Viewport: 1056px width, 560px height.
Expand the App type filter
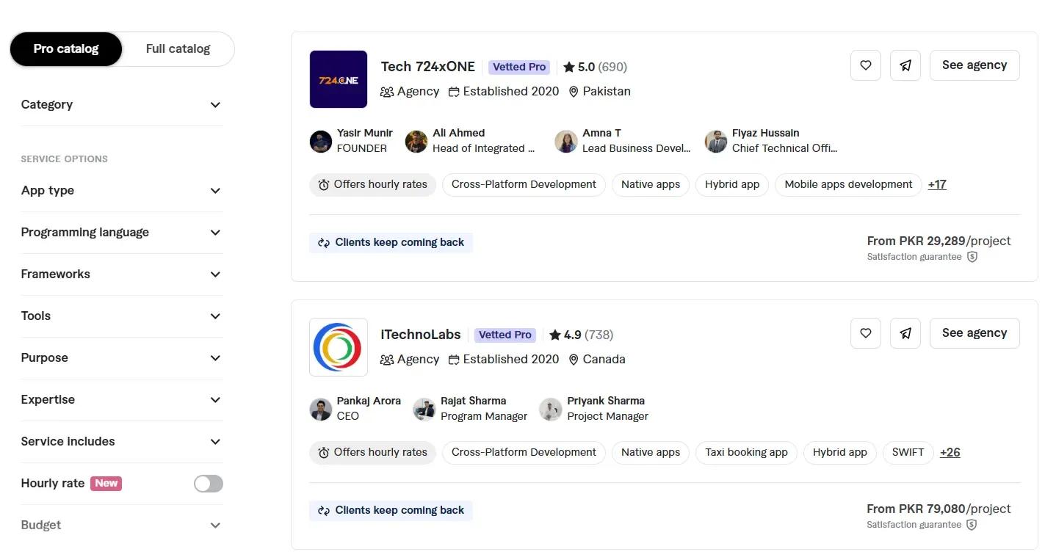coord(121,191)
